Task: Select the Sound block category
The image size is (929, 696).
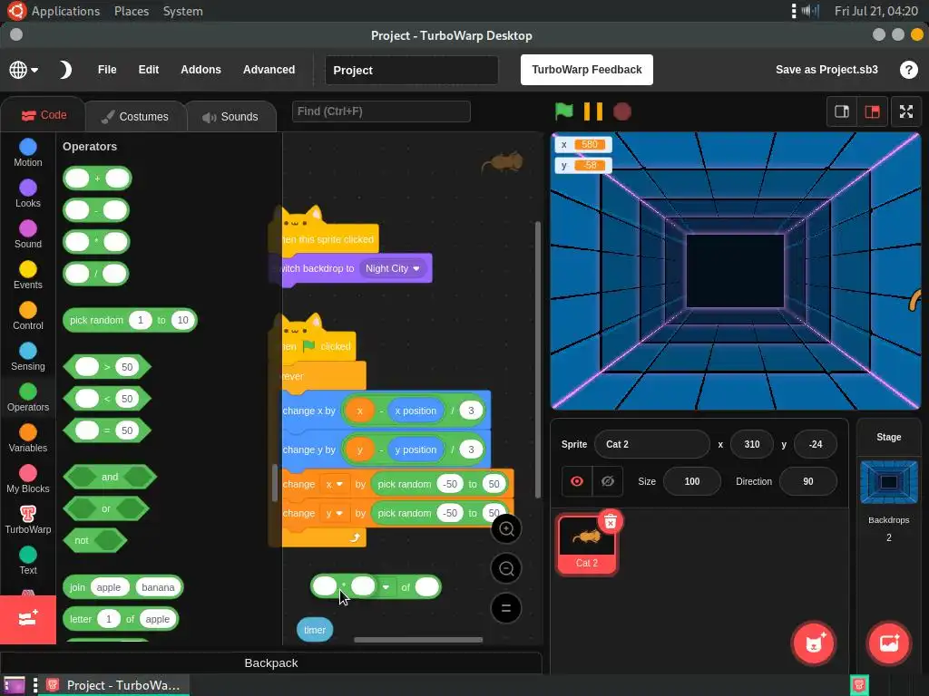Action: [28, 235]
